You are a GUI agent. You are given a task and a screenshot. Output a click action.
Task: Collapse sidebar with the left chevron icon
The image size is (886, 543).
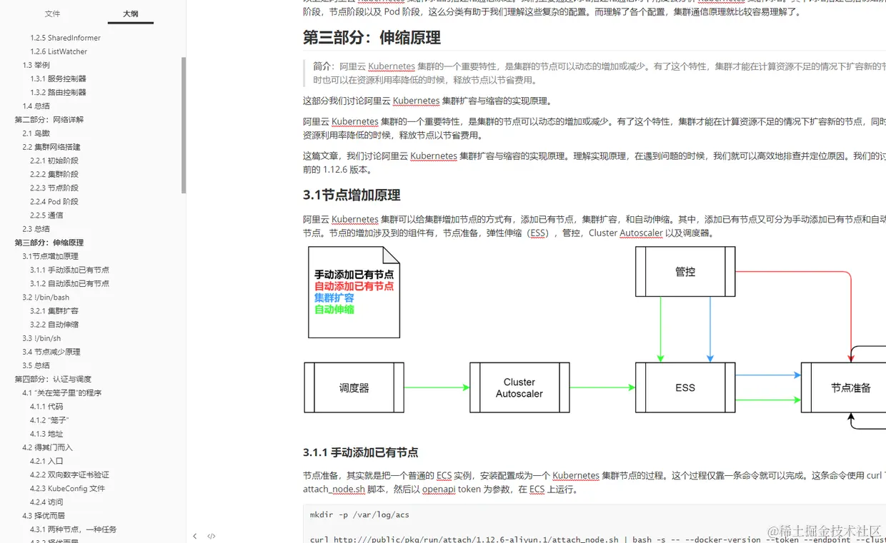tap(194, 536)
